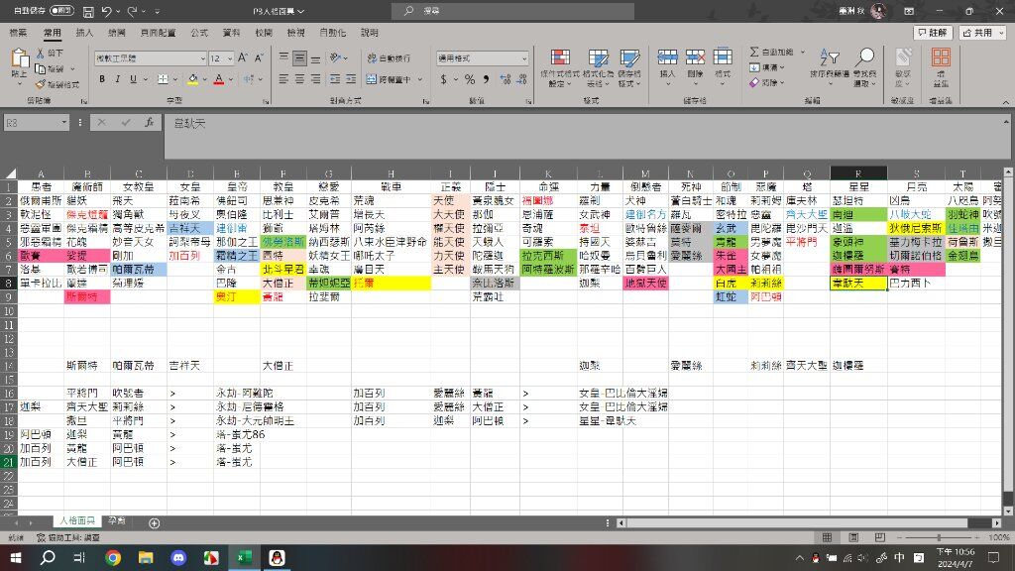Decrease the font size
This screenshot has width=1015, height=571.
click(x=259, y=58)
